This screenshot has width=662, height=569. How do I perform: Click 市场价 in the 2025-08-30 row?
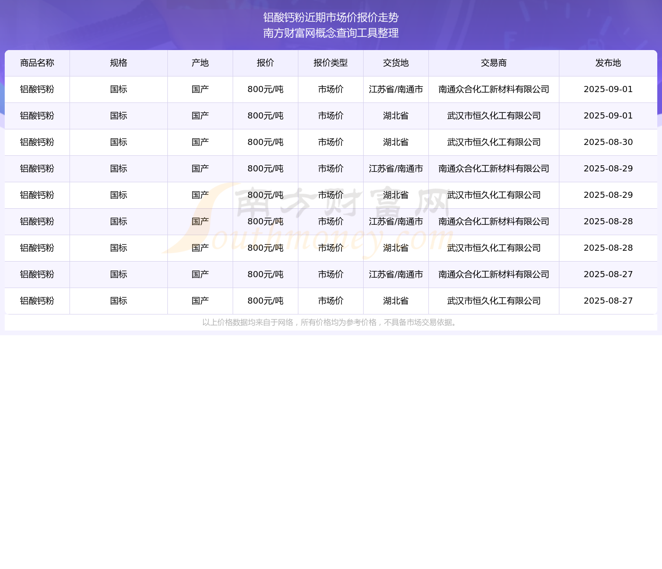click(331, 142)
